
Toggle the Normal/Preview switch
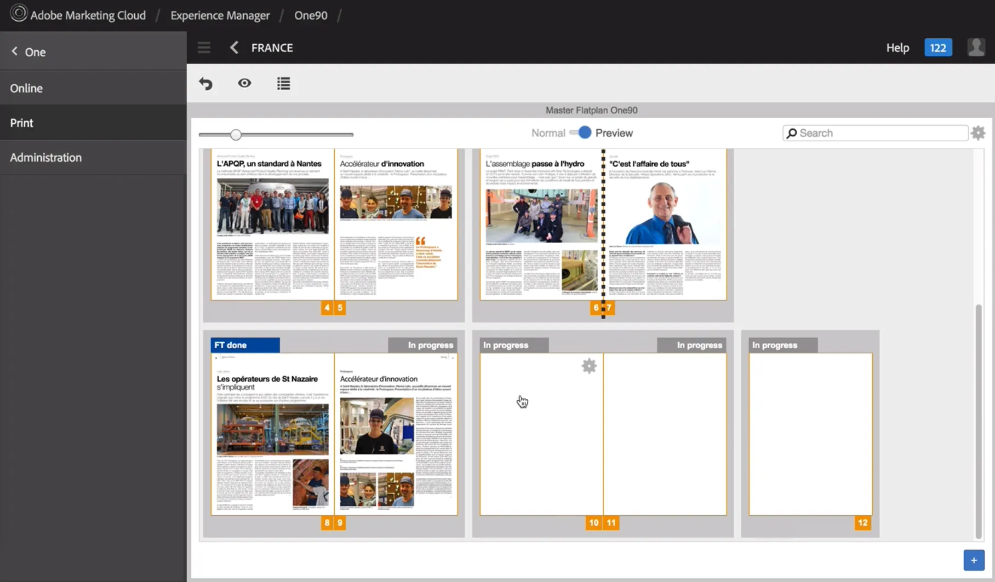(580, 133)
